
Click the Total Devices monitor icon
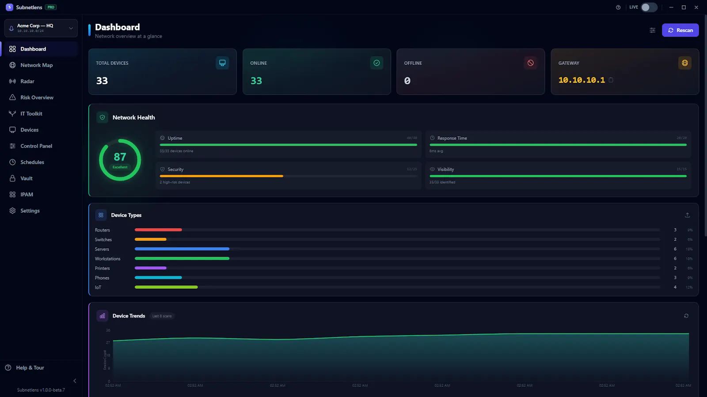[x=222, y=63]
